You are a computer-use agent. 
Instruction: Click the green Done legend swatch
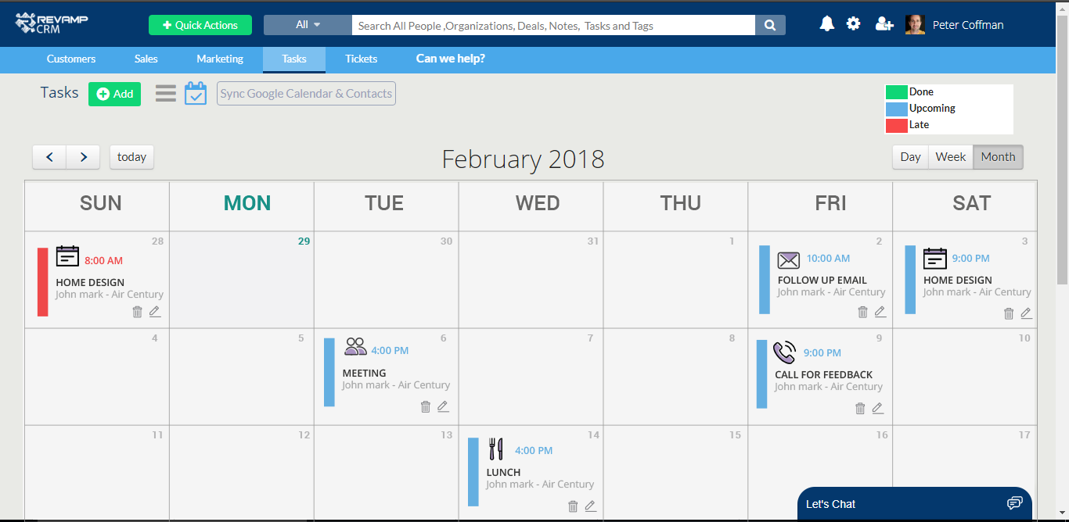[897, 92]
